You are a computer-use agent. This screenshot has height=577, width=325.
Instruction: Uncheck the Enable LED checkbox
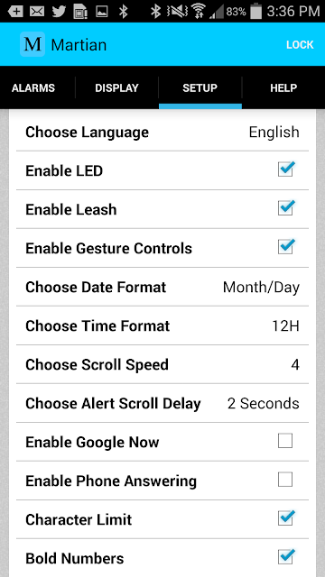286,169
